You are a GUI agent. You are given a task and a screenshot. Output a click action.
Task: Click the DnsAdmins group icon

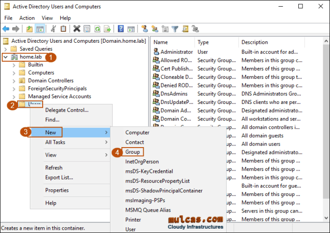(156, 93)
